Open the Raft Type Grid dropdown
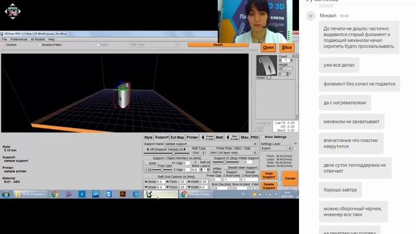This screenshot has height=234, width=416. 199,153
